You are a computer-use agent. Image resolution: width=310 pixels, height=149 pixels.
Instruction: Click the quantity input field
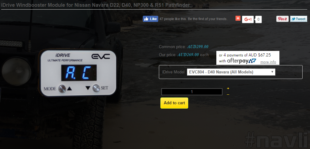[x=192, y=92]
